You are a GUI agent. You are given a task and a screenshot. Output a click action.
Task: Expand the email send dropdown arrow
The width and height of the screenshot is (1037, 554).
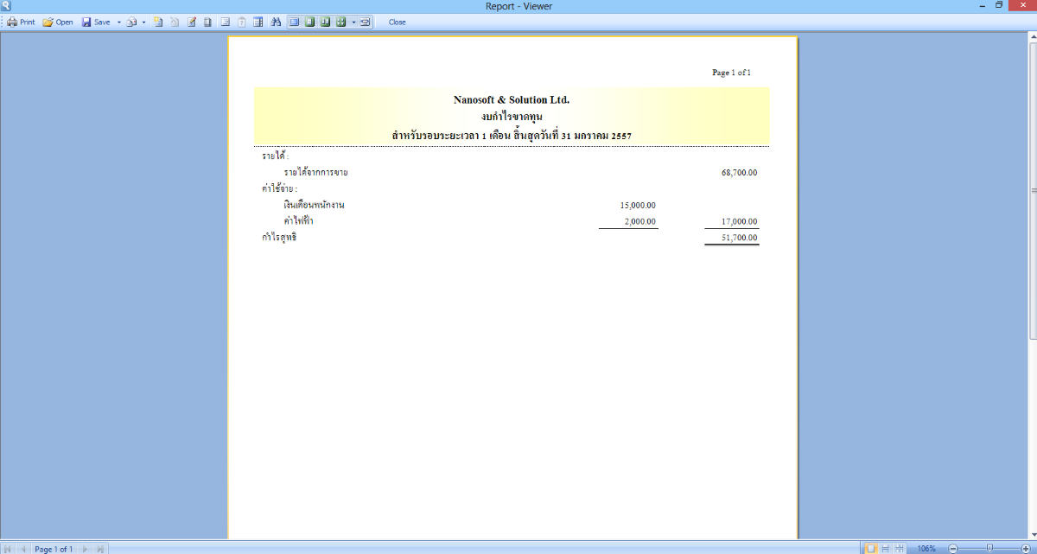pyautogui.click(x=143, y=22)
